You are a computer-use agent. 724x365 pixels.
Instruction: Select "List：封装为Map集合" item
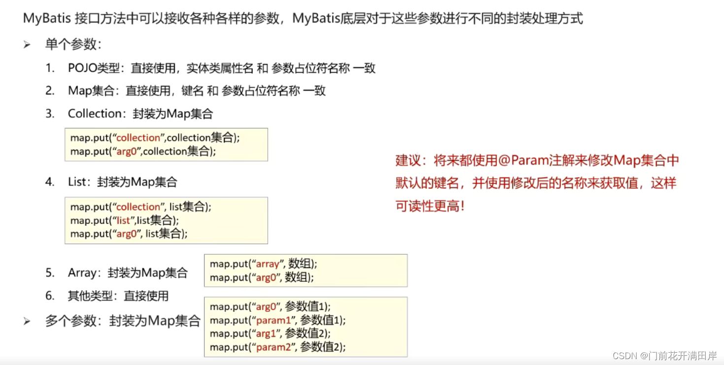(x=123, y=182)
